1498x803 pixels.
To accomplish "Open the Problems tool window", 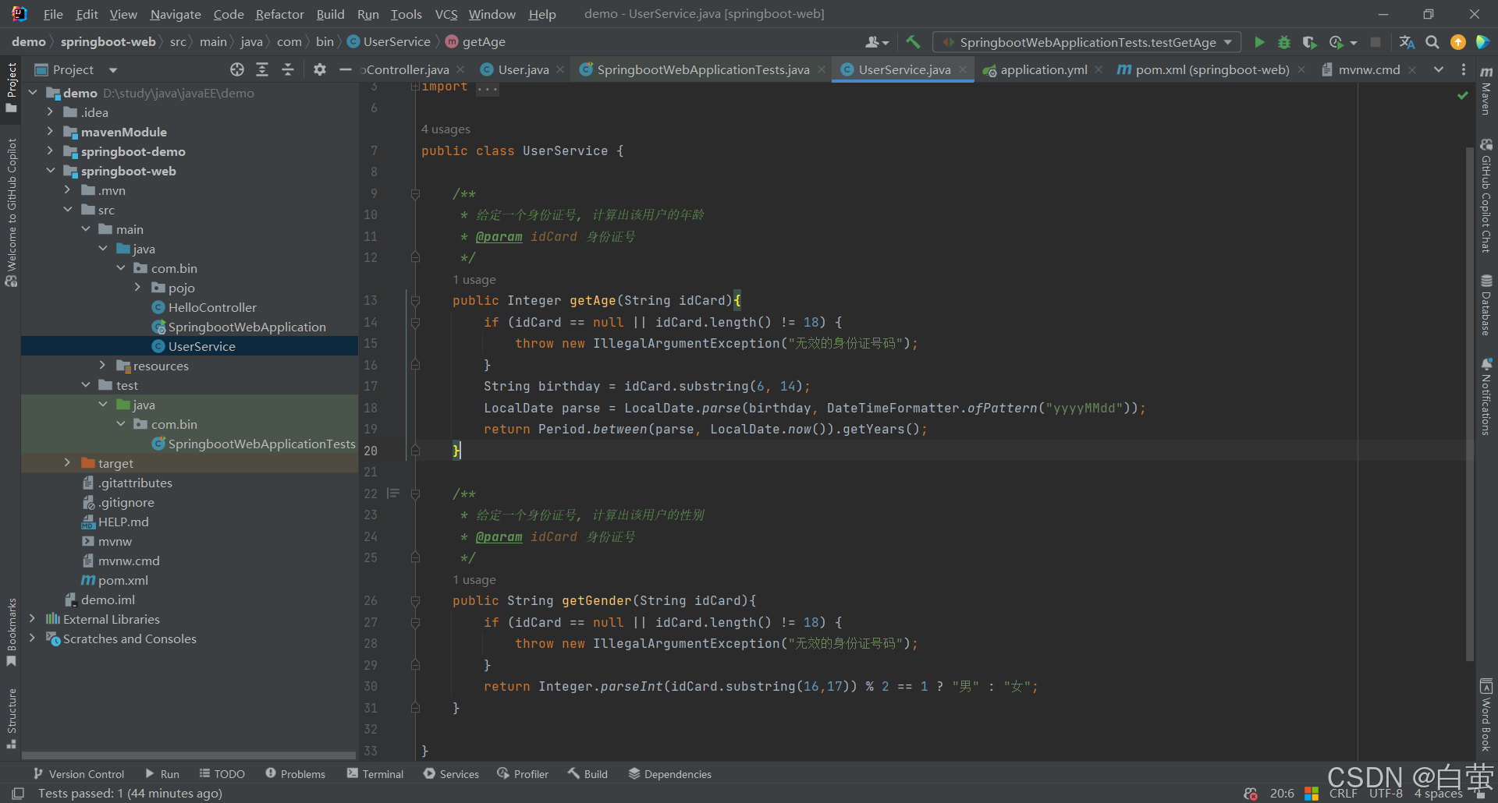I will tap(296, 774).
